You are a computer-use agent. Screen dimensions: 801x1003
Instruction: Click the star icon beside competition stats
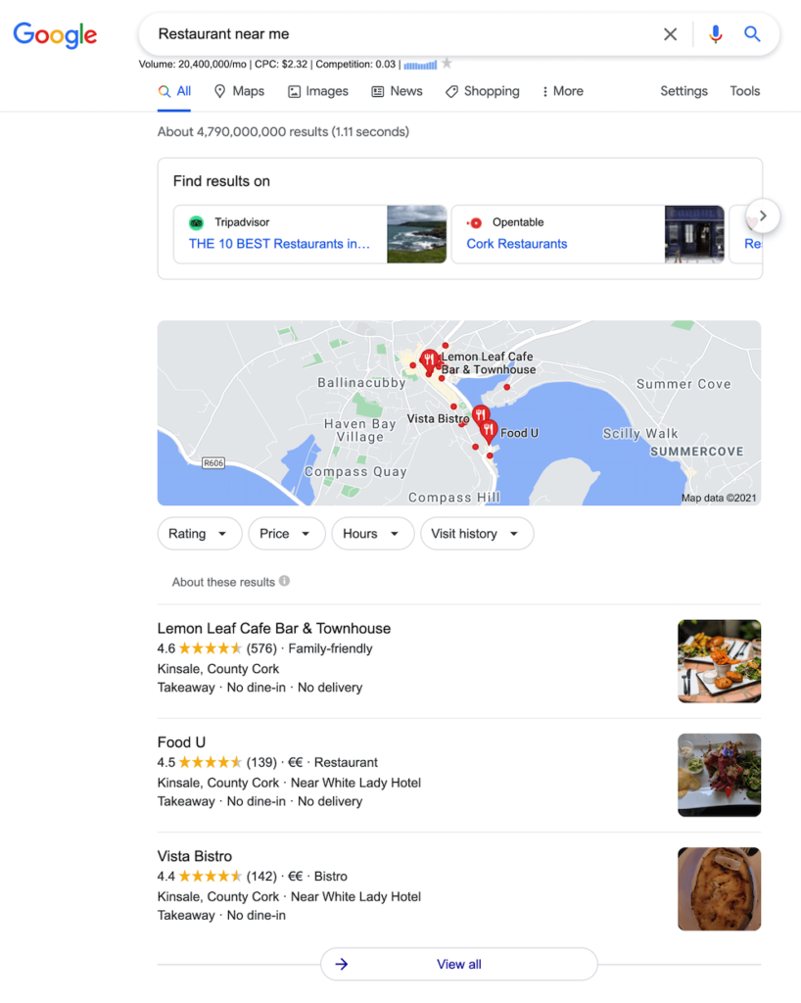point(447,64)
